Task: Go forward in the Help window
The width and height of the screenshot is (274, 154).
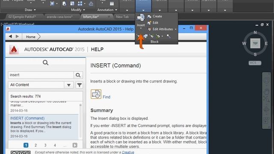Action: pos(17,36)
